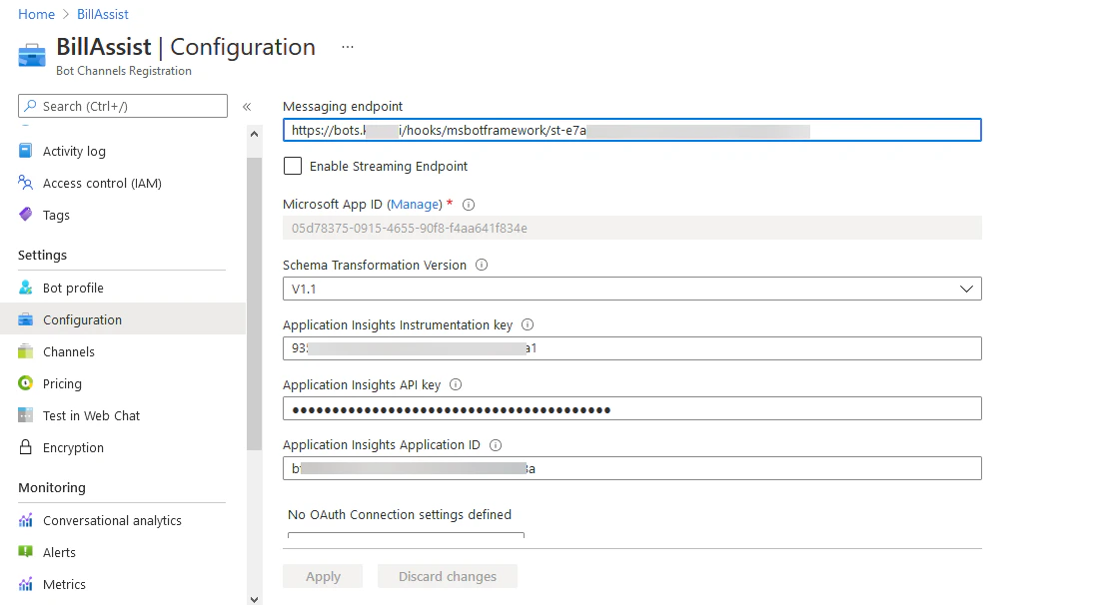1098x605 pixels.
Task: Click info icon beside Application Insights API key
Action: click(456, 384)
